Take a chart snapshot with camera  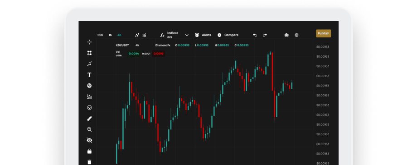(x=286, y=35)
